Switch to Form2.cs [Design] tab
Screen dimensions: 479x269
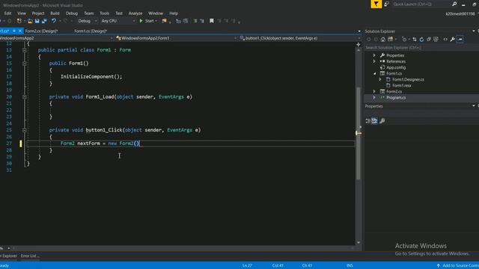(42, 31)
